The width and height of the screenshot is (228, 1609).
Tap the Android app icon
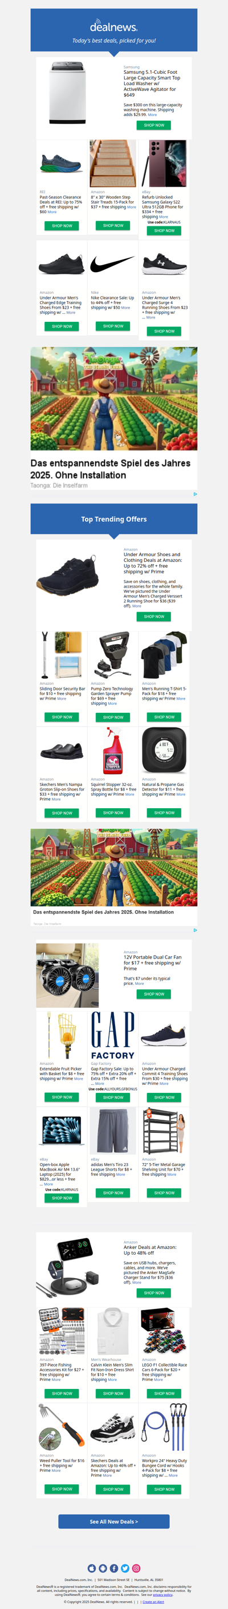(103, 1568)
